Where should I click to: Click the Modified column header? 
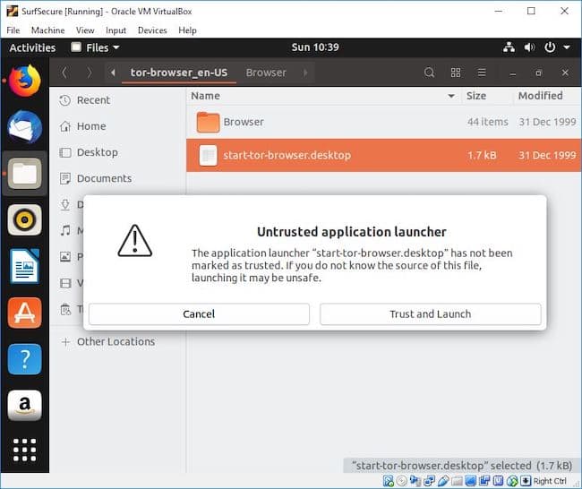coord(541,96)
